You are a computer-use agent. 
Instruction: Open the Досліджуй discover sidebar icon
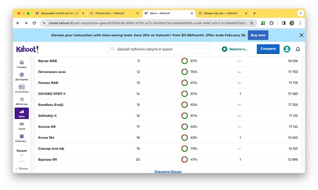point(22,76)
